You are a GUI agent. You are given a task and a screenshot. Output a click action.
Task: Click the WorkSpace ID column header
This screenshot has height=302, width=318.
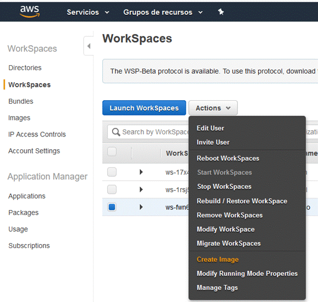tap(177, 153)
